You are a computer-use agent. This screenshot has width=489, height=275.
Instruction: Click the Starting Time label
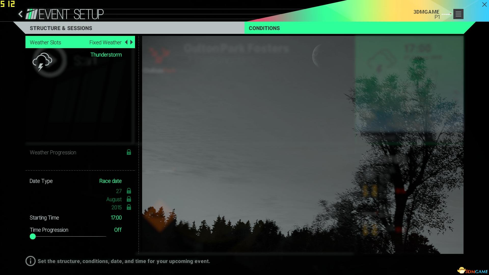44,218
